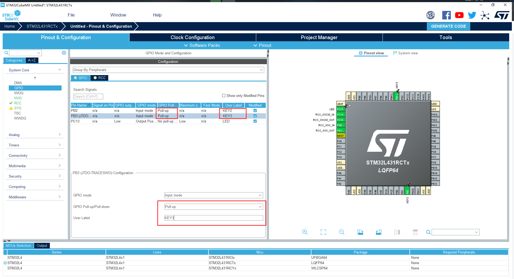Viewport: 514px width, 279px height.
Task: Select the VBAT pin on the chip
Action: [x=341, y=104]
